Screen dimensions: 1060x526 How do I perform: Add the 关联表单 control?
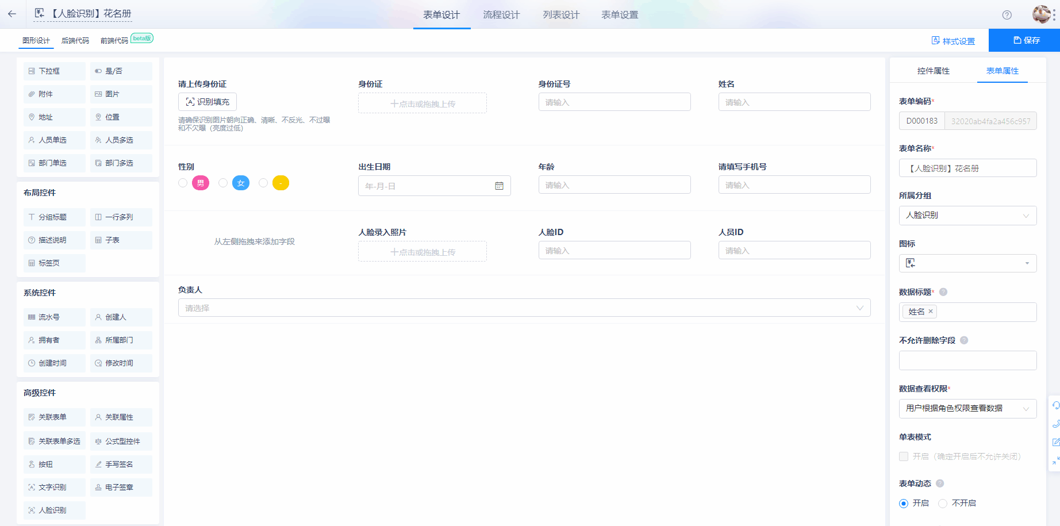[x=55, y=417]
